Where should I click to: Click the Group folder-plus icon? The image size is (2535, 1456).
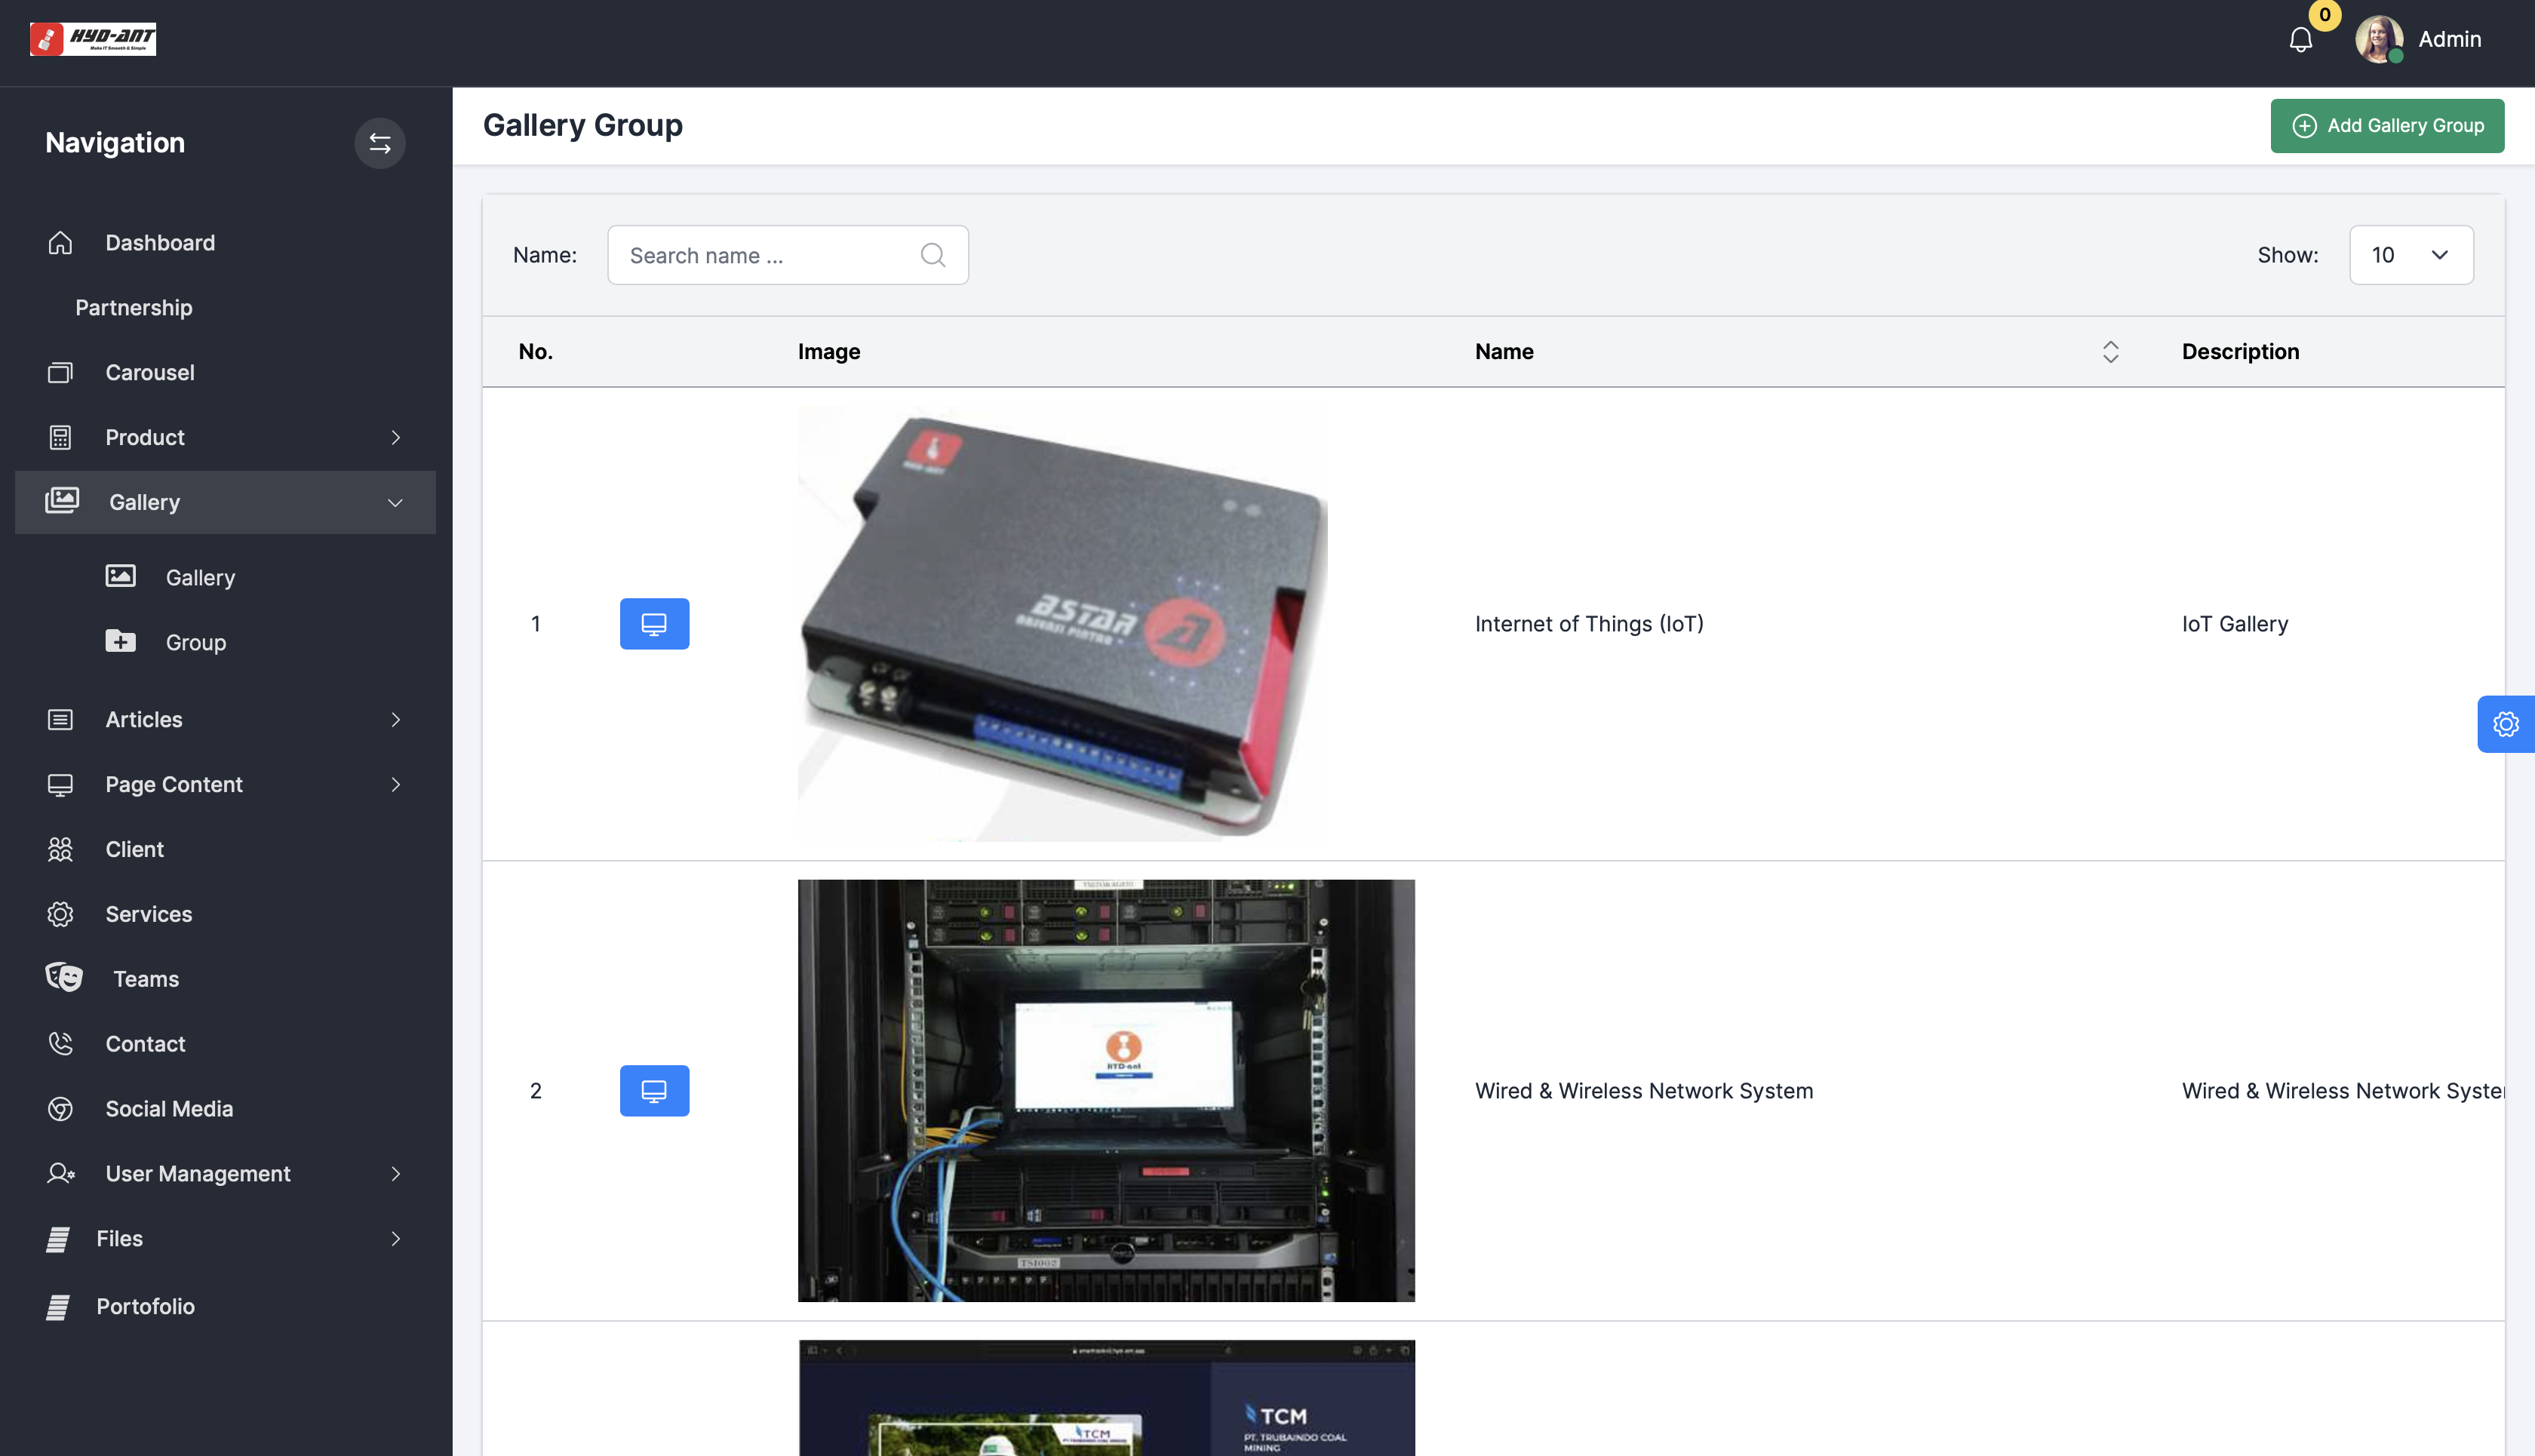[121, 642]
